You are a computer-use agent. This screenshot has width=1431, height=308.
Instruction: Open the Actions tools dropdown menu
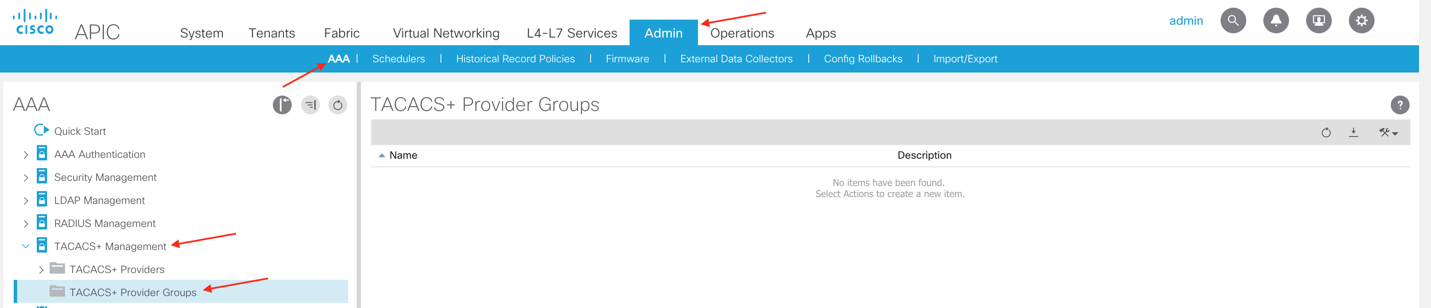1388,132
